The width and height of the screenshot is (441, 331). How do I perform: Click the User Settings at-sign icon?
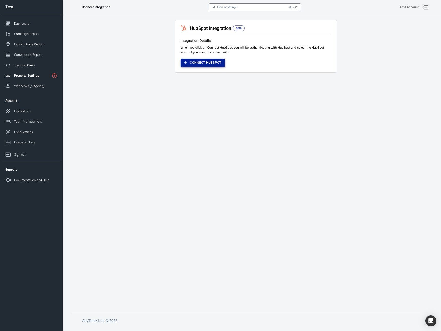(x=8, y=132)
